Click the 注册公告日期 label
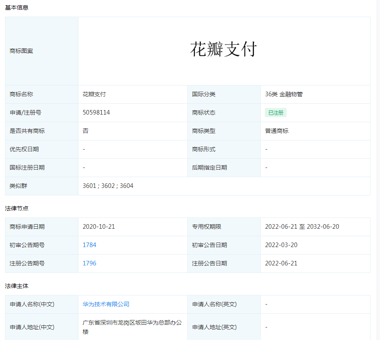Image resolution: width=380 pixels, height=340 pixels. click(209, 263)
